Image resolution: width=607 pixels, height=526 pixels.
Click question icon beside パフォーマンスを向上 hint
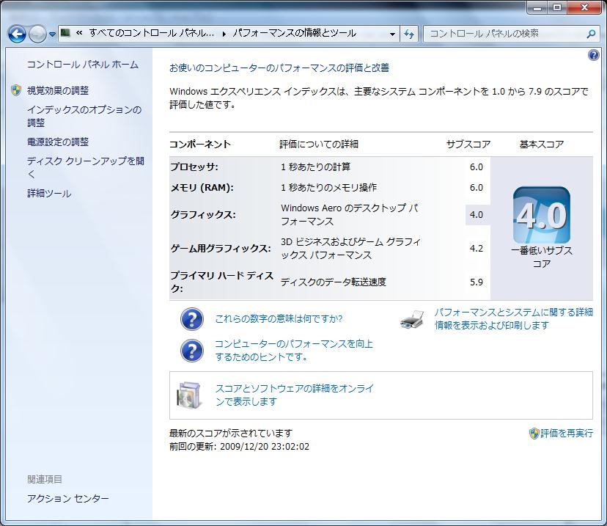pyautogui.click(x=192, y=351)
